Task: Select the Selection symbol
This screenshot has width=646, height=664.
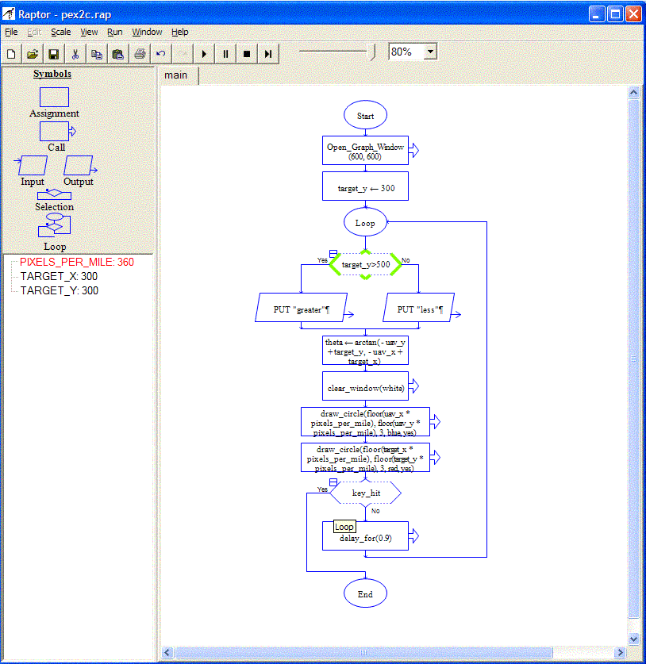Action: (54, 194)
